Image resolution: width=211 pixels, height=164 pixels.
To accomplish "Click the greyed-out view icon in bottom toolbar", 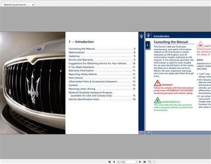I will 154,162.
